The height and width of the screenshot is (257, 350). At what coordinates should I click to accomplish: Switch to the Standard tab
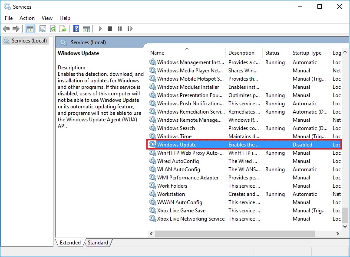coord(98,243)
